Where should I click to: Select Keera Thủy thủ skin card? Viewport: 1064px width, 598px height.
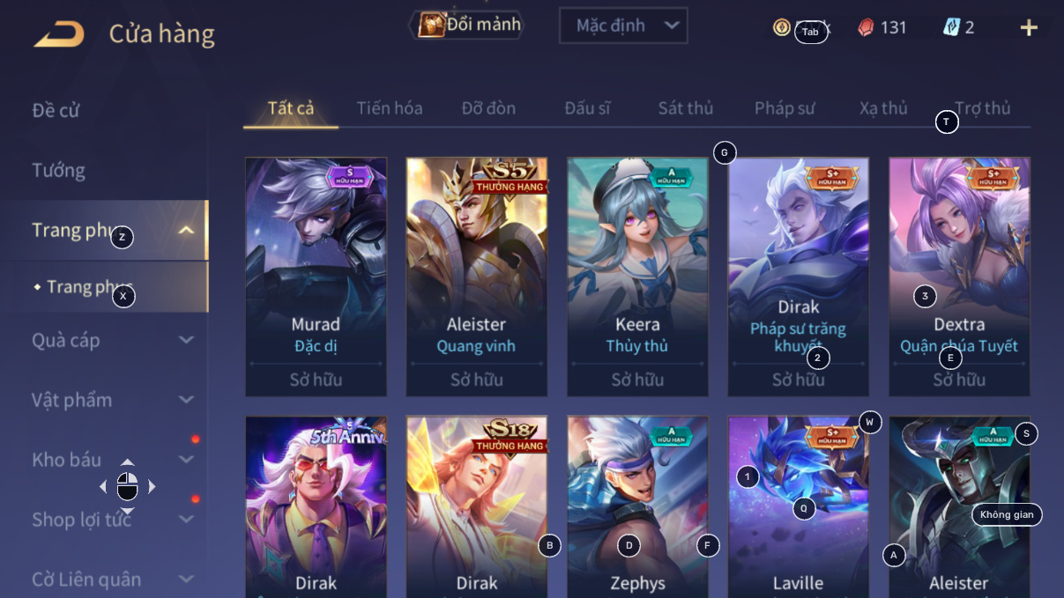pyautogui.click(x=637, y=277)
